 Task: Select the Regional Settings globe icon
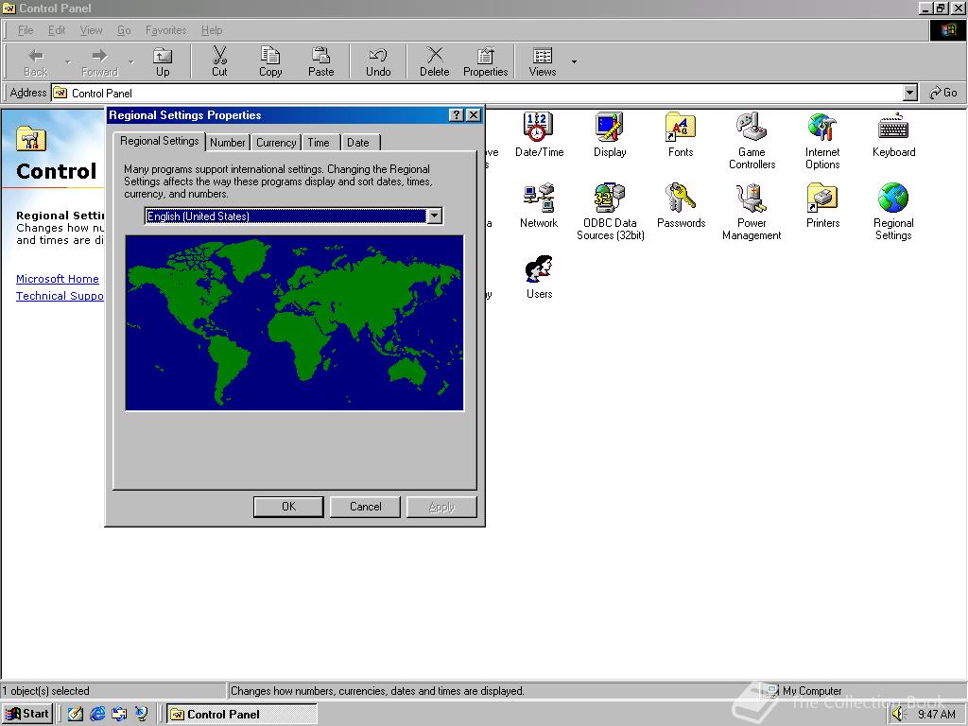coord(893,212)
